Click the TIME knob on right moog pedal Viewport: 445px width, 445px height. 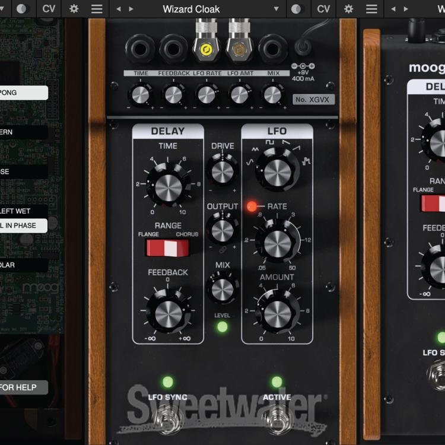[434, 142]
